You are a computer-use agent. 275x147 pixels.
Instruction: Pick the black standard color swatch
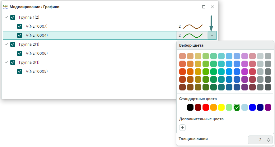point(190,107)
